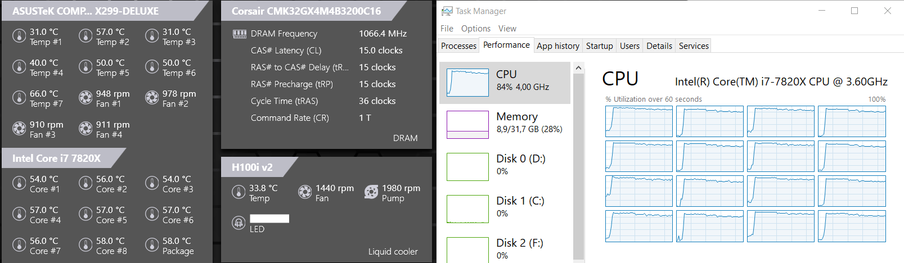Viewport: 904px width, 263px height.
Task: Click the Temp #7 thermometer icon
Action: (19, 98)
